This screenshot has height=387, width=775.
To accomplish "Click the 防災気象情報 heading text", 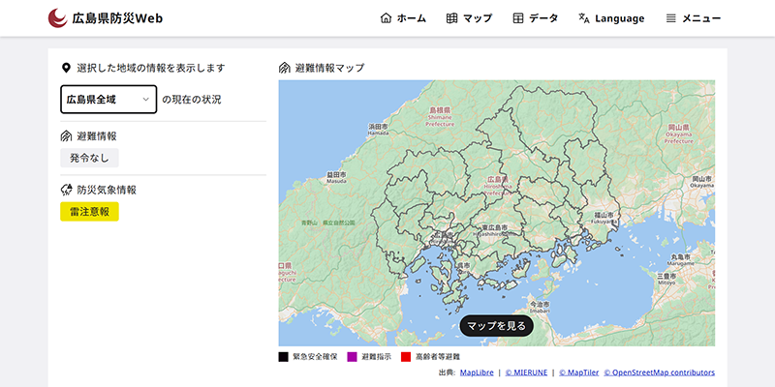I will click(107, 190).
